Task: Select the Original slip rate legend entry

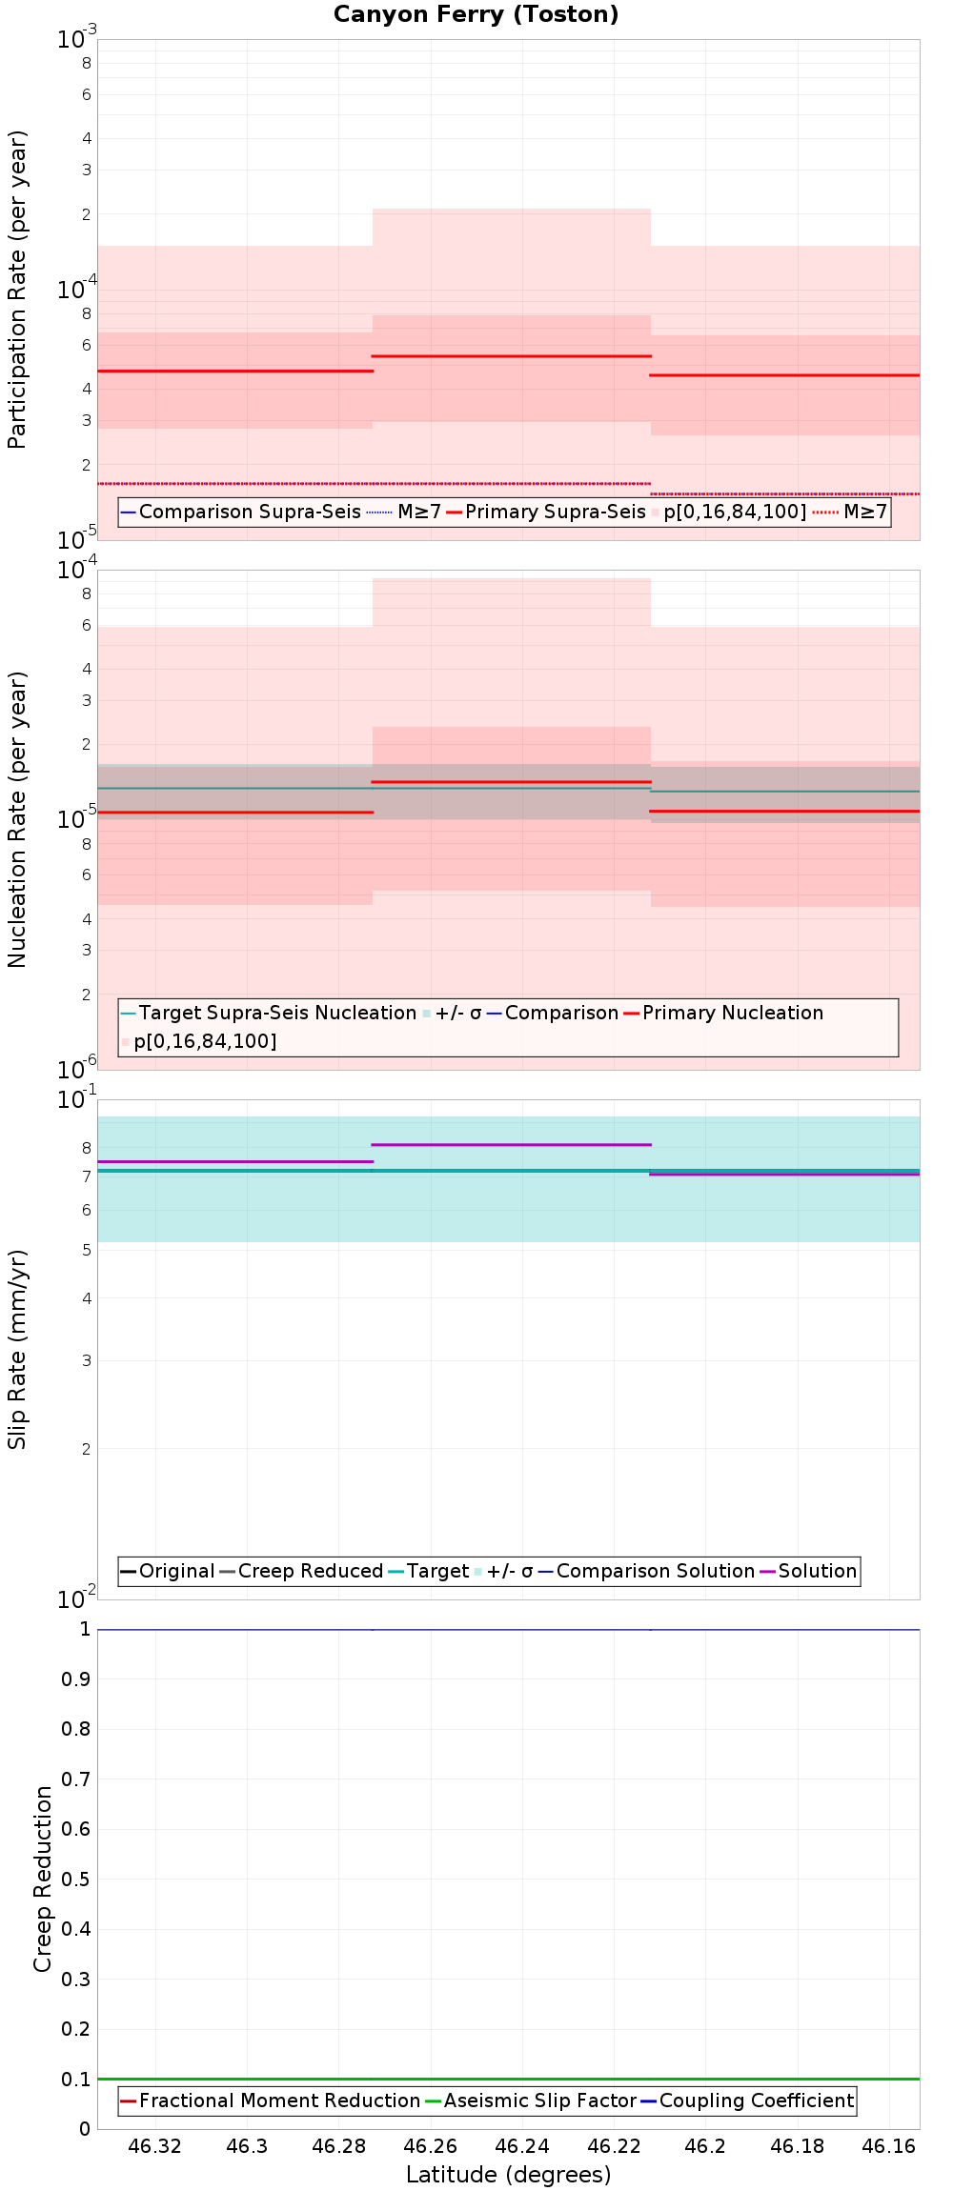Action: (x=168, y=1571)
